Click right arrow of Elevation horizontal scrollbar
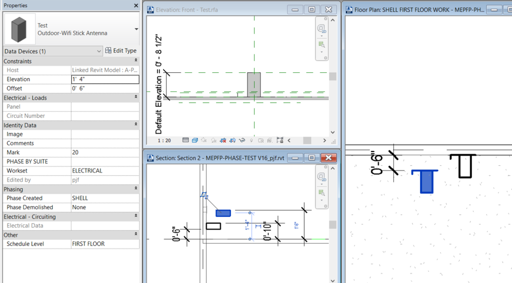This screenshot has width=512, height=283. click(324, 141)
